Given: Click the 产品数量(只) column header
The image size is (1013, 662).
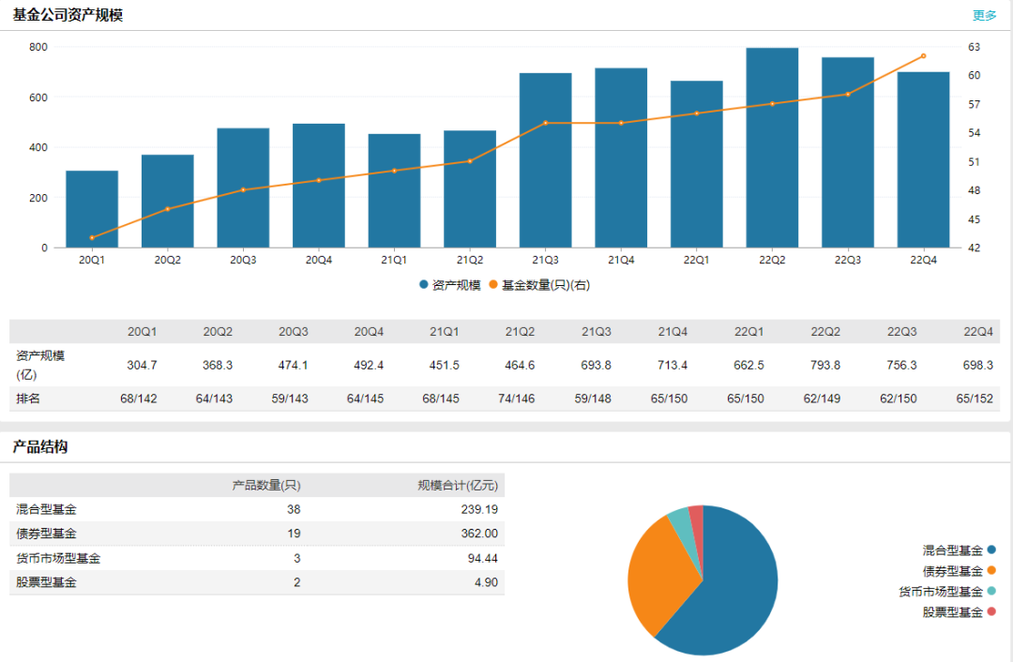Looking at the screenshot, I should click(x=266, y=485).
